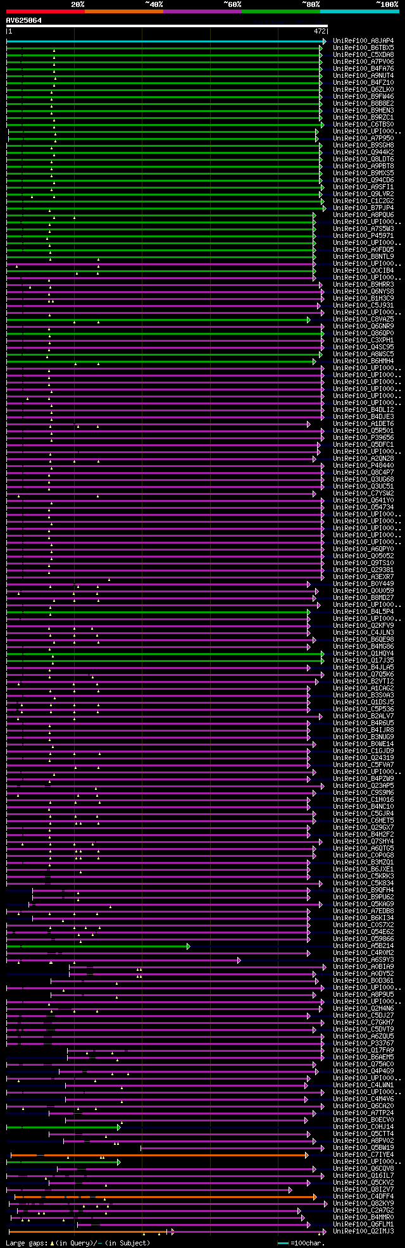Click the Large gaps legend text

78,1243
